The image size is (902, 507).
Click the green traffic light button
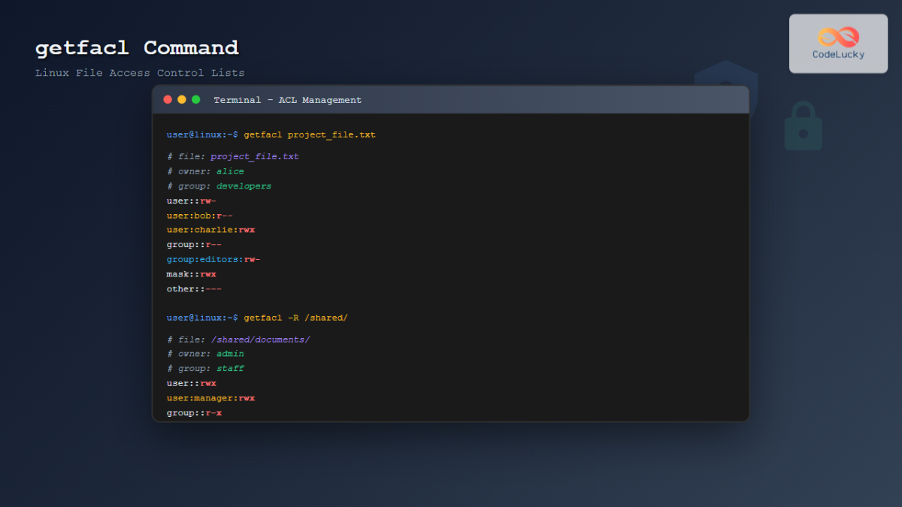(x=196, y=98)
